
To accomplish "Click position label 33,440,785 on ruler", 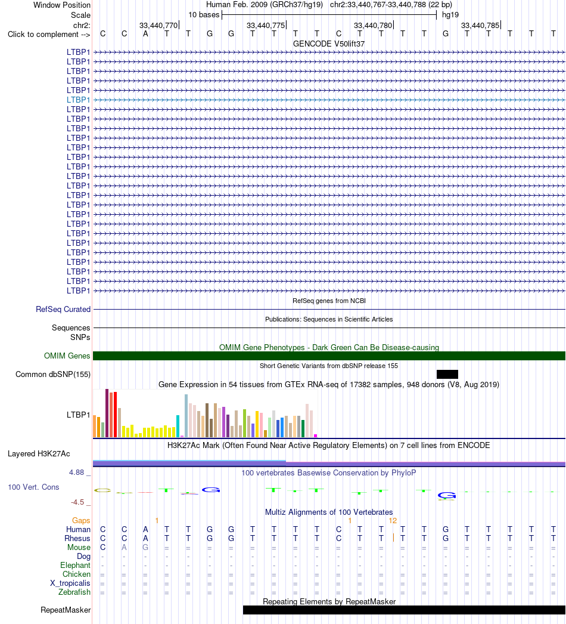I will click(480, 26).
